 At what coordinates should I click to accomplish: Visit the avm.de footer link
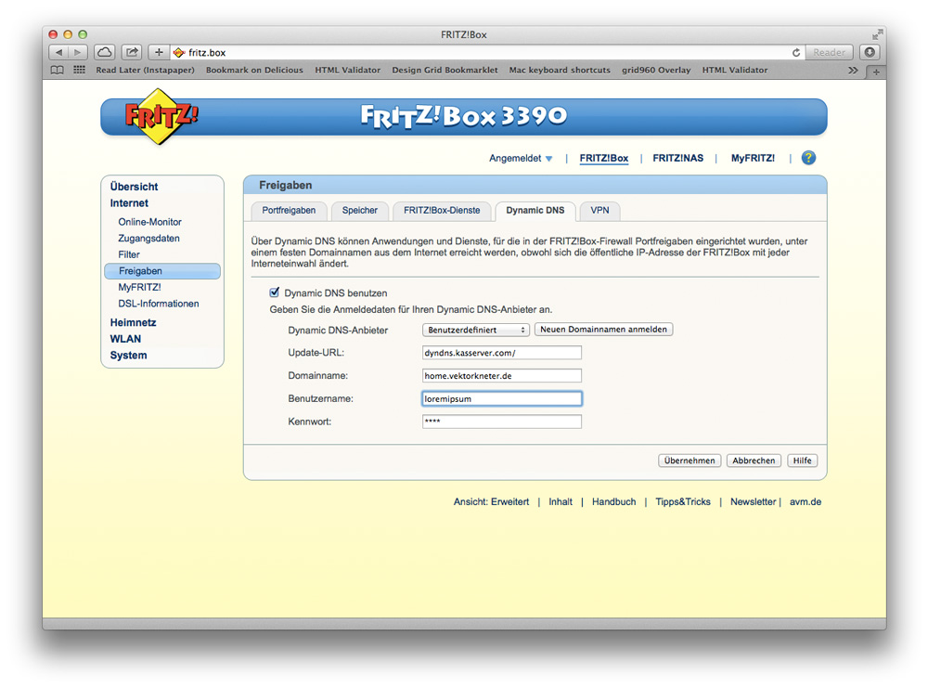pyautogui.click(x=805, y=501)
